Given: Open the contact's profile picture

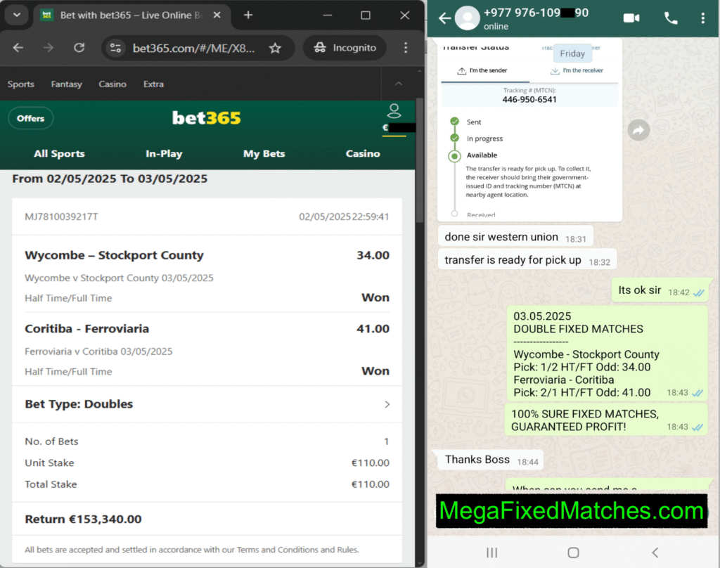Looking at the screenshot, I should [467, 18].
